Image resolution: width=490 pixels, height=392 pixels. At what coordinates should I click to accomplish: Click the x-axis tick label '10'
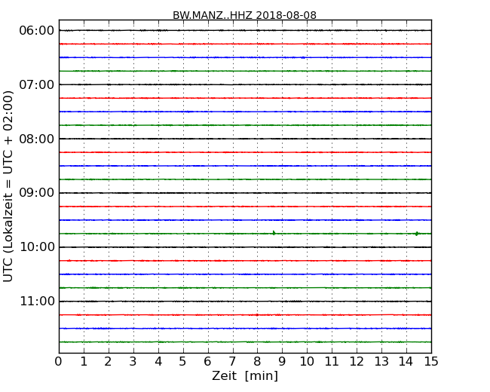point(307,362)
